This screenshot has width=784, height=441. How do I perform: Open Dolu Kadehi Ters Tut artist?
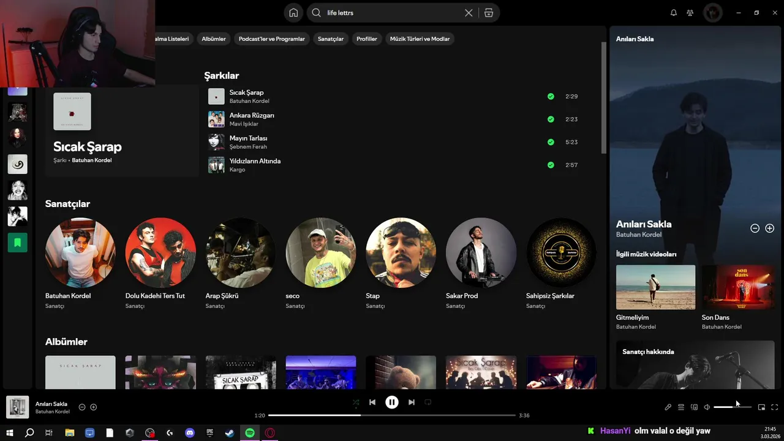(x=160, y=253)
